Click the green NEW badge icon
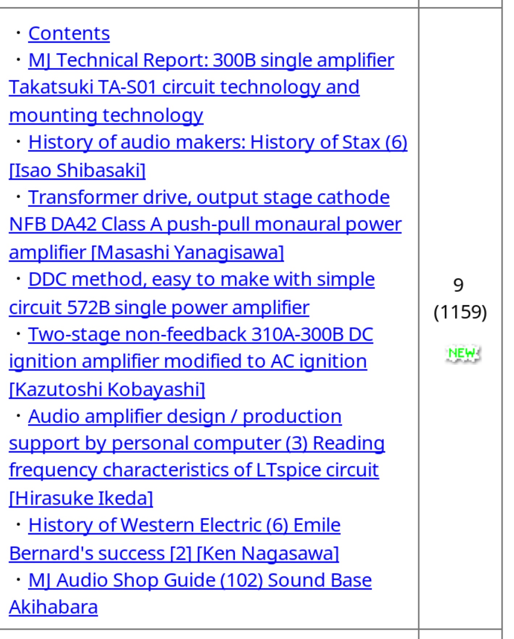 tap(462, 353)
